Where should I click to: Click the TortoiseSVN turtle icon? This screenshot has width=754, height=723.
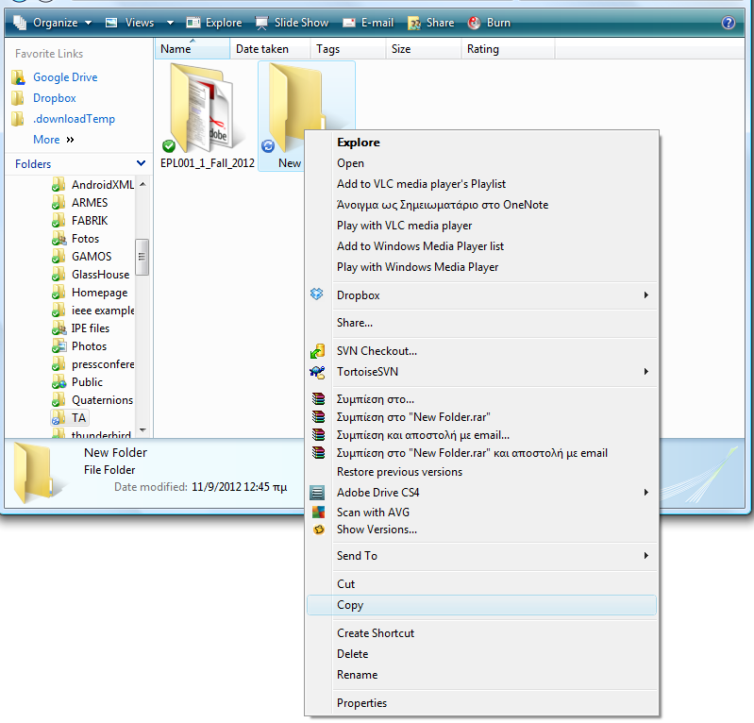coord(317,372)
